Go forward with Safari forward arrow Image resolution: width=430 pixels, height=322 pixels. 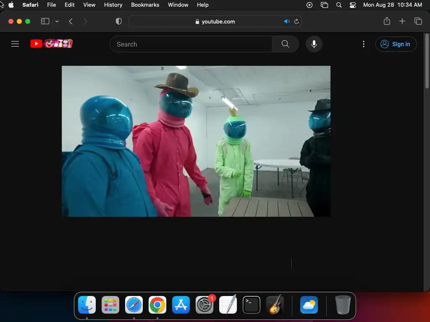85,21
